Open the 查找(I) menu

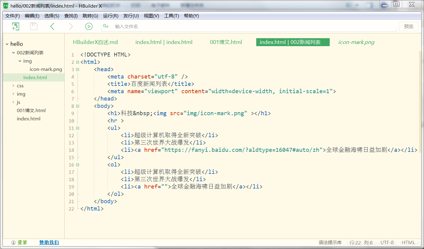pyautogui.click(x=71, y=16)
